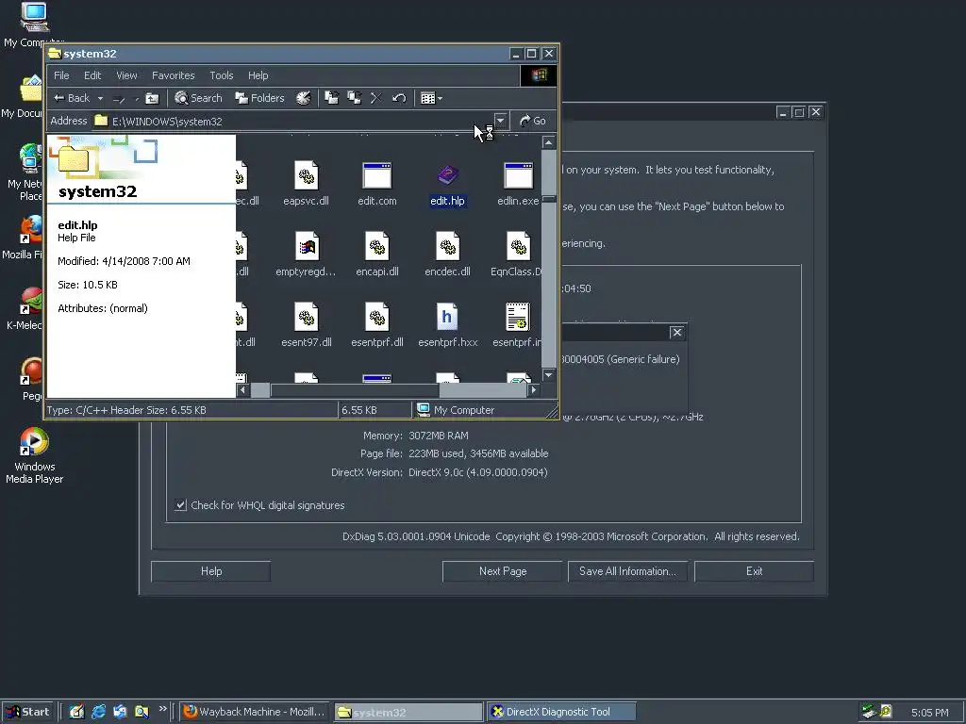The height and width of the screenshot is (724, 966).
Task: Open the Forward history dropdown arrow
Action: point(136,98)
